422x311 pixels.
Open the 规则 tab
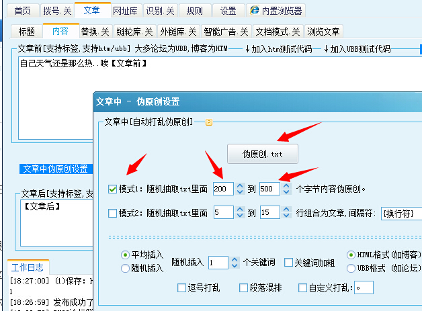194,11
